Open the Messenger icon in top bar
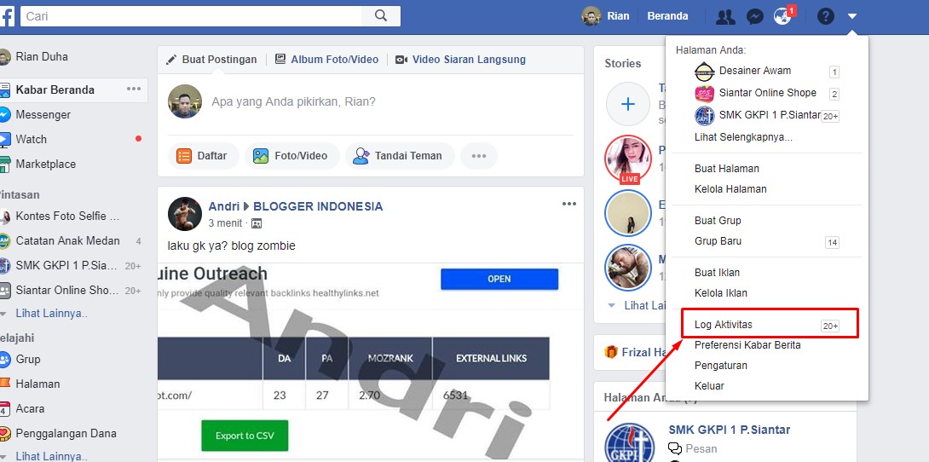Image resolution: width=929 pixels, height=462 pixels. pyautogui.click(x=754, y=16)
